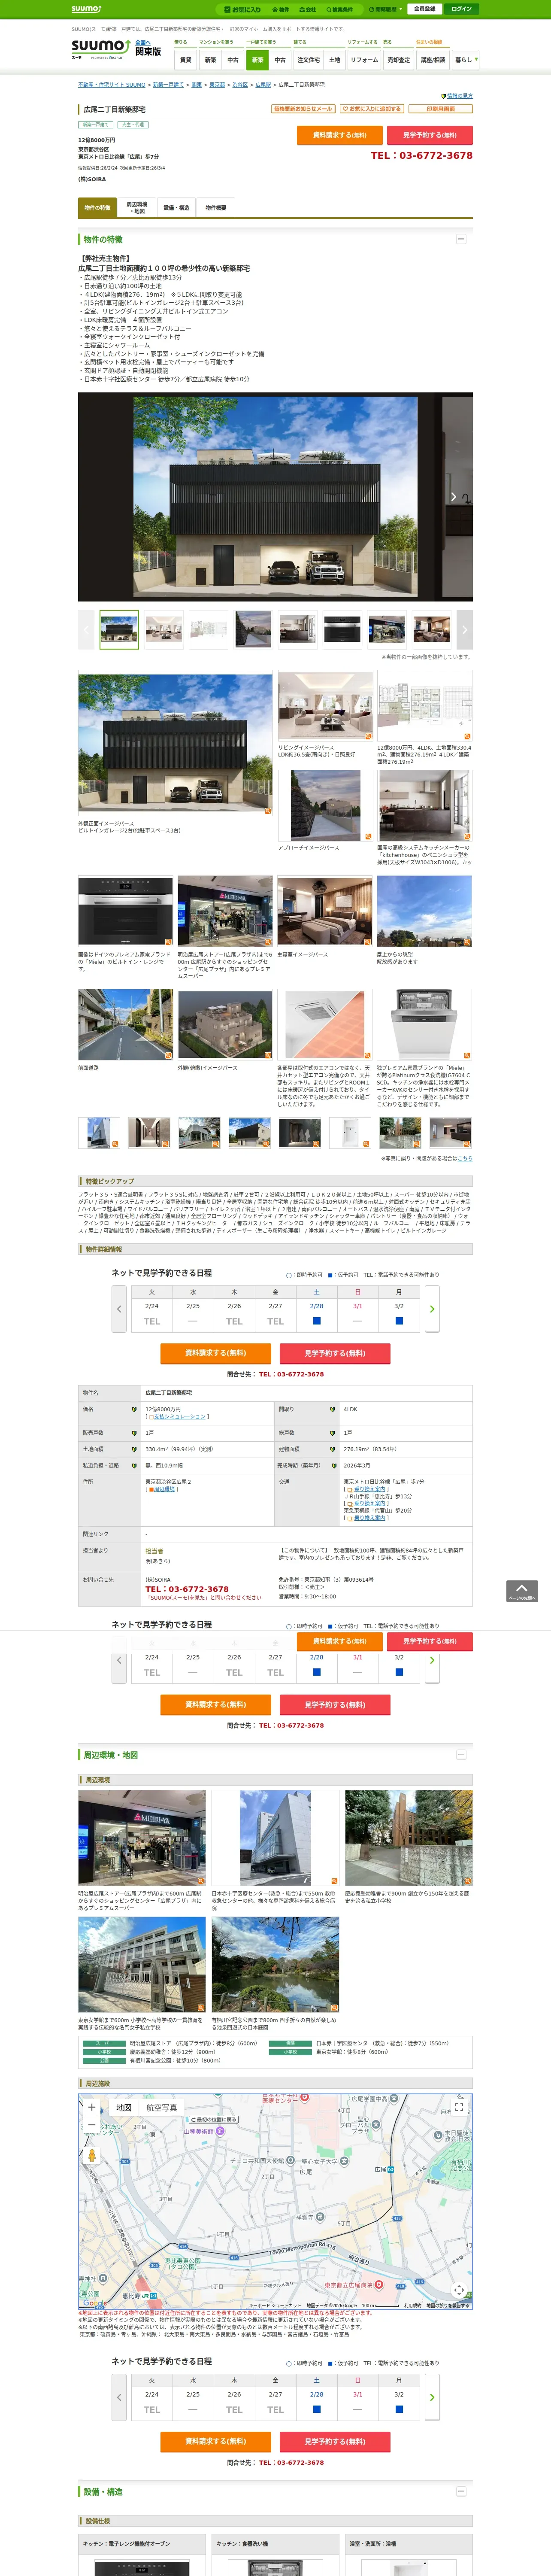This screenshot has width=551, height=2576.
Task: Select the 3/2 slot in the first schedule
Action: click(399, 1321)
